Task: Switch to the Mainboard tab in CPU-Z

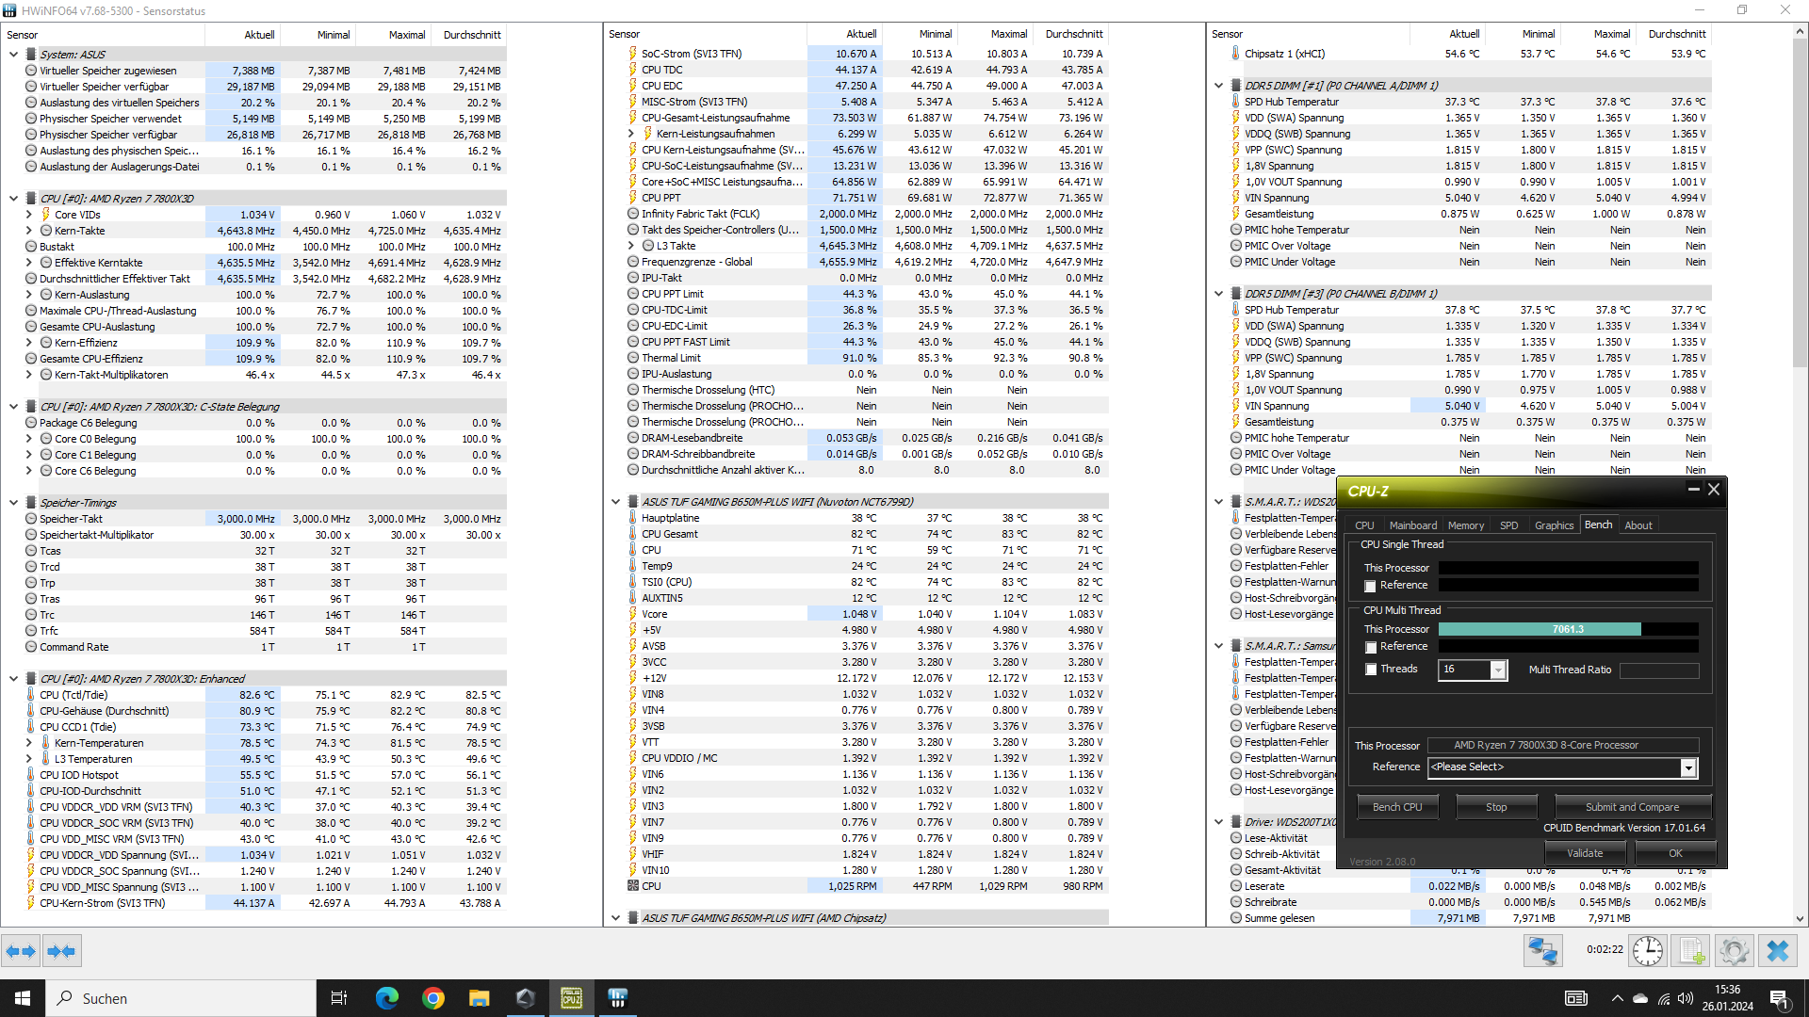Action: click(x=1412, y=525)
